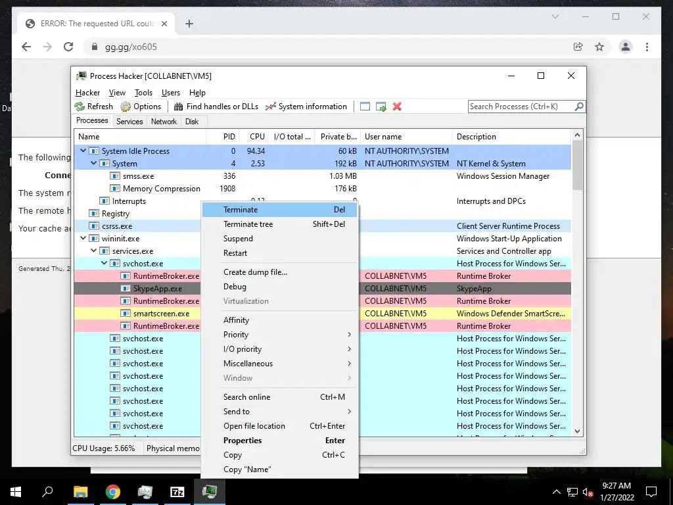Click the taskbar clock 9:27 AM

[616, 486]
